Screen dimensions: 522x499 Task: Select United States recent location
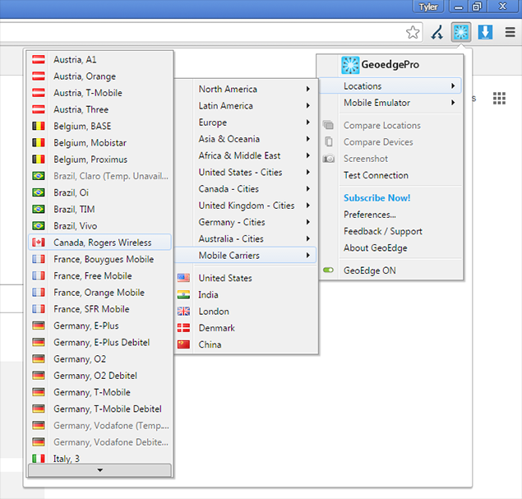click(x=245, y=278)
